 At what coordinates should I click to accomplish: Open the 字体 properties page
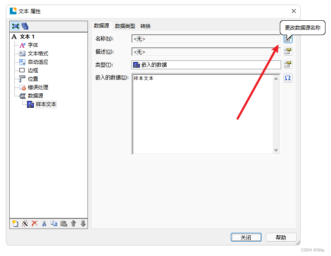[33, 45]
